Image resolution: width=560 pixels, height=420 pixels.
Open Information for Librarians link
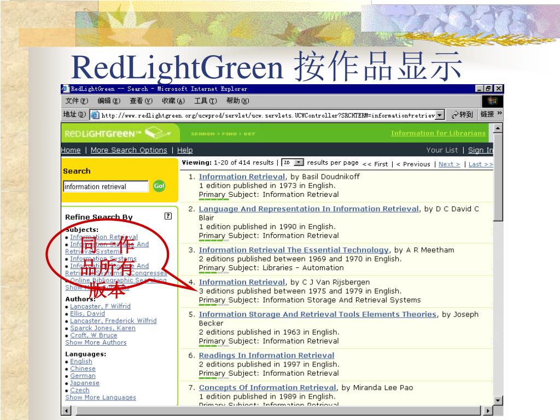pyautogui.click(x=438, y=133)
